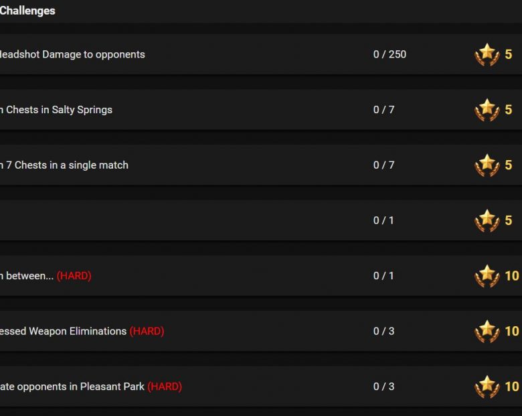The image size is (522, 416).
Task: Click the star icon for Weapon Eliminations
Action: (x=487, y=332)
